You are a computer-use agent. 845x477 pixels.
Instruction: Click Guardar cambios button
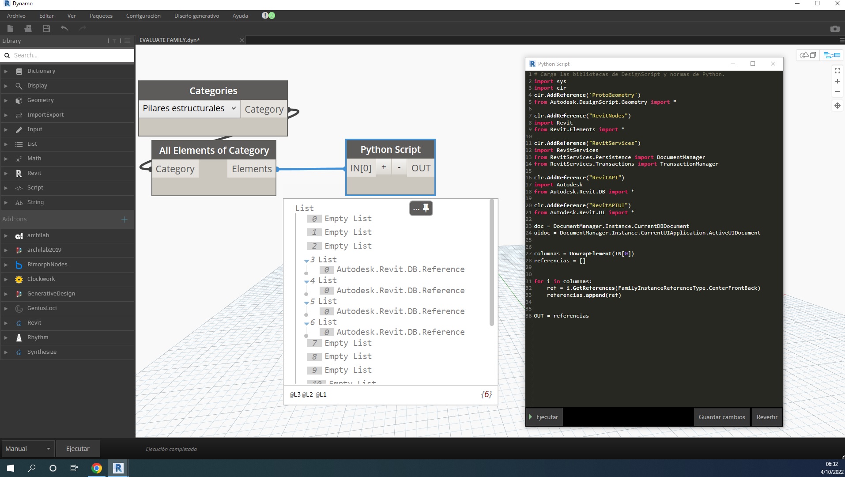pyautogui.click(x=722, y=417)
